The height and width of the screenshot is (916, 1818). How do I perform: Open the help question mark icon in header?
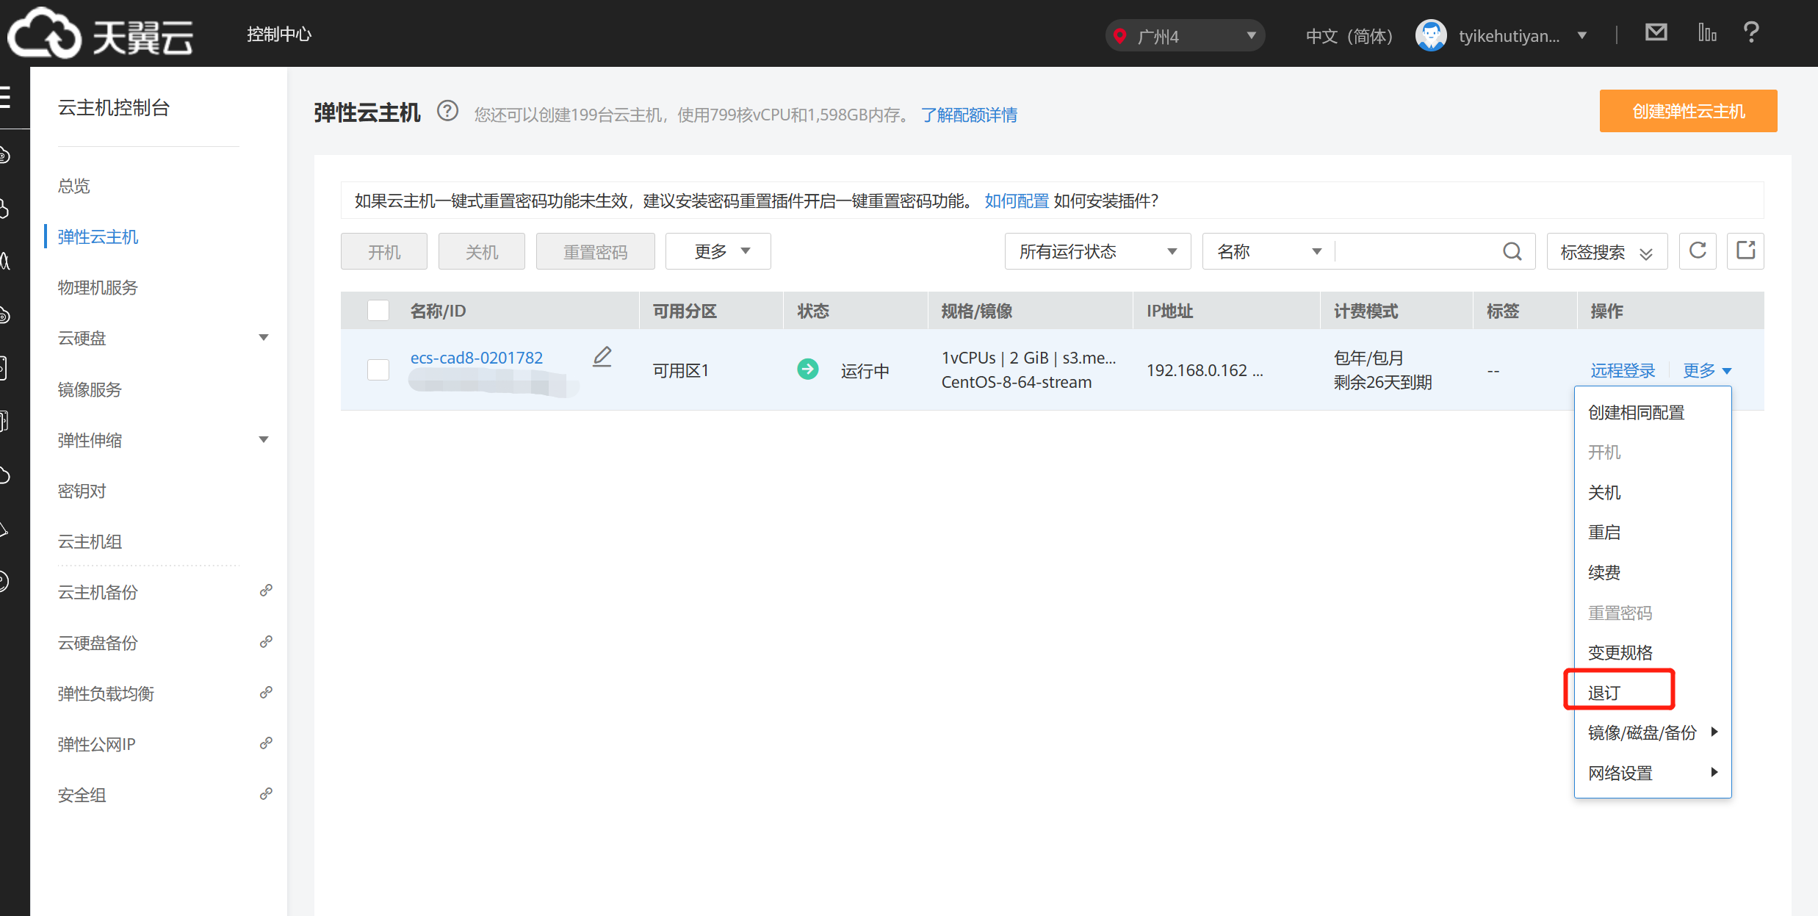(x=1751, y=33)
